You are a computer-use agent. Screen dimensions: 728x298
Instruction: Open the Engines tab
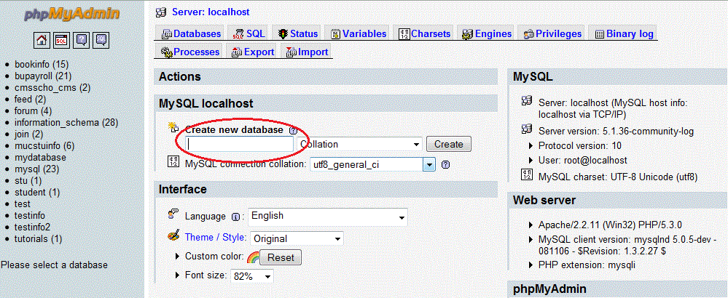tap(487, 33)
